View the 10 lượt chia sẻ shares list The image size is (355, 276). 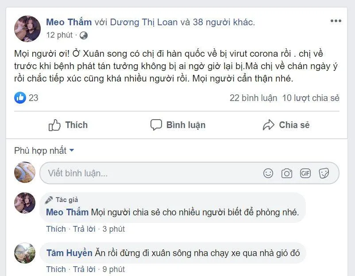click(x=311, y=98)
